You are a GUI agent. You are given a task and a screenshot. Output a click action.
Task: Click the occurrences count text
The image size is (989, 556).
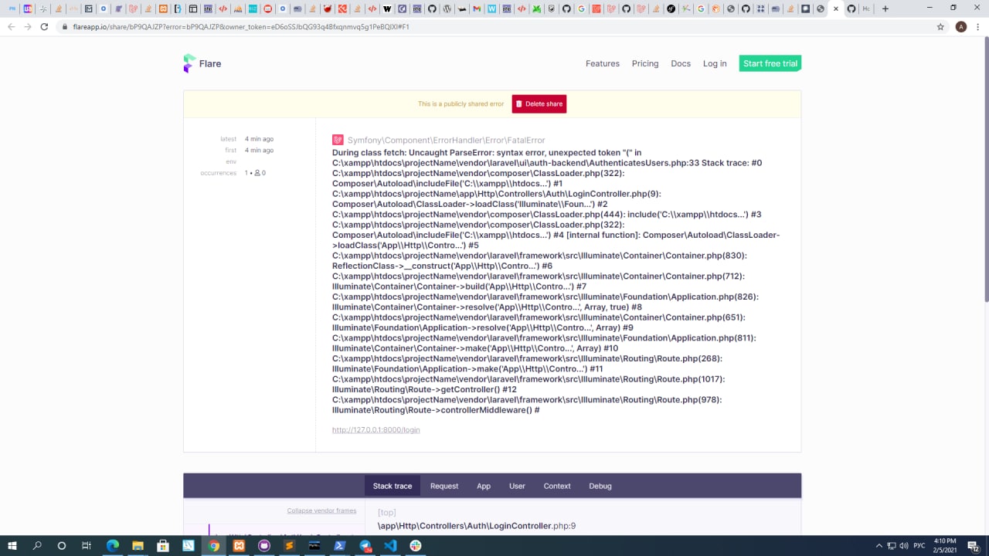[233, 173]
